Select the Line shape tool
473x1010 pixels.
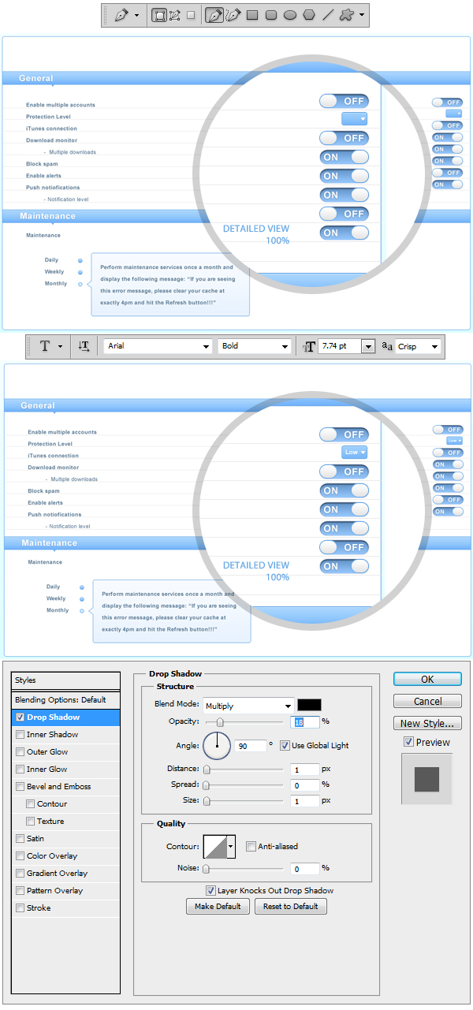328,15
